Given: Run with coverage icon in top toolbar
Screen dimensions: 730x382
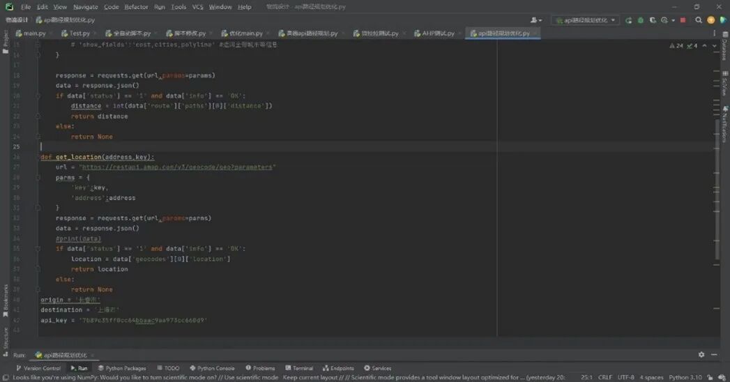Looking at the screenshot, I should coord(653,20).
